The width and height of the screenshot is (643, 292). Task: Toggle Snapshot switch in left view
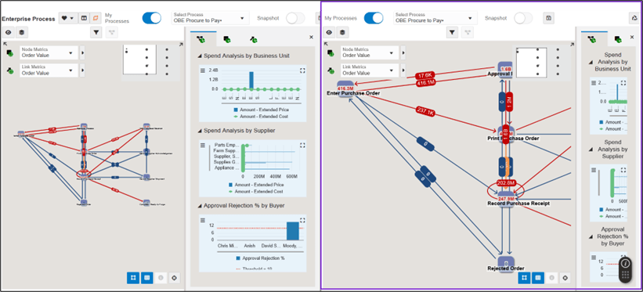[x=295, y=18]
